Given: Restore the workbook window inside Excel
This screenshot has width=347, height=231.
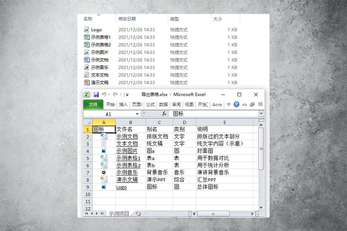Looking at the screenshot, I should [252, 105].
